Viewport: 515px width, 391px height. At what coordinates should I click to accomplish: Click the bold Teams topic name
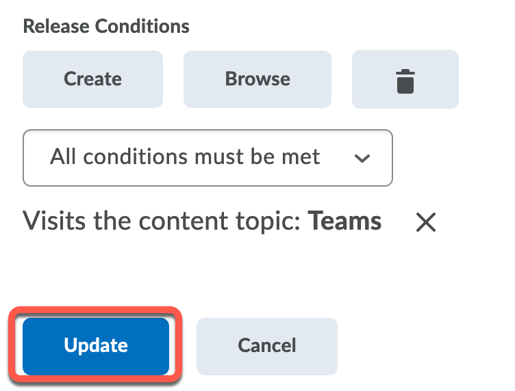coord(344,221)
